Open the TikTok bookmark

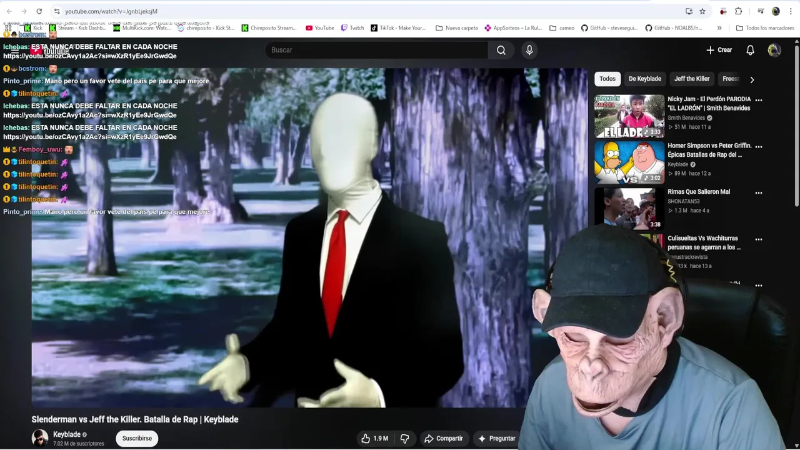pyautogui.click(x=398, y=27)
